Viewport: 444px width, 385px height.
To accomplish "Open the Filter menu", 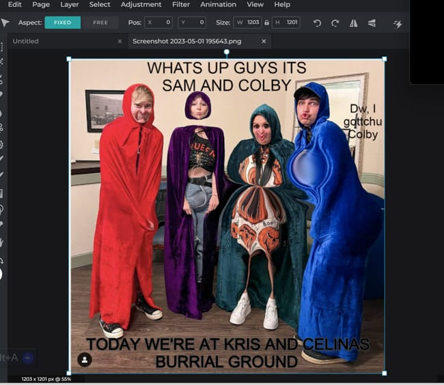I will coord(181,5).
